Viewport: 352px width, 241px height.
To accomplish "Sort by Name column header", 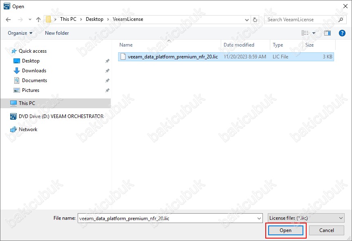I will 126,45.
